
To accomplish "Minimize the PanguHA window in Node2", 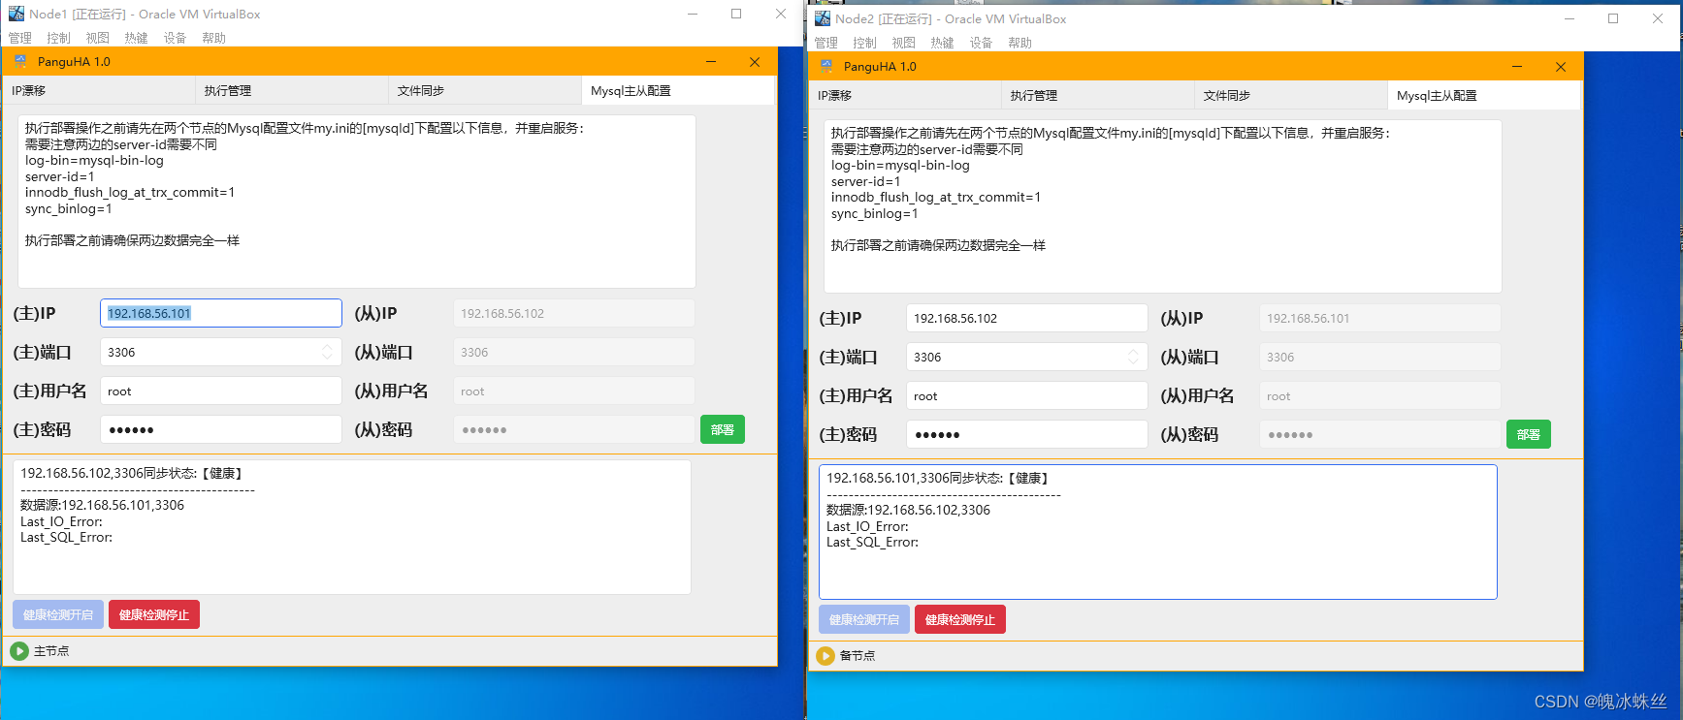I will coord(1517,66).
